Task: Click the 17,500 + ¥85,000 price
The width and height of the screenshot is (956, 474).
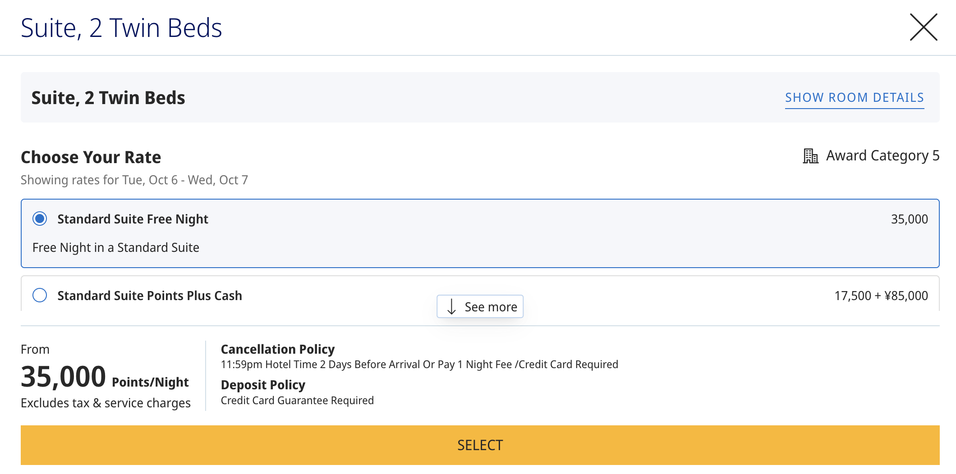Action: (x=881, y=296)
